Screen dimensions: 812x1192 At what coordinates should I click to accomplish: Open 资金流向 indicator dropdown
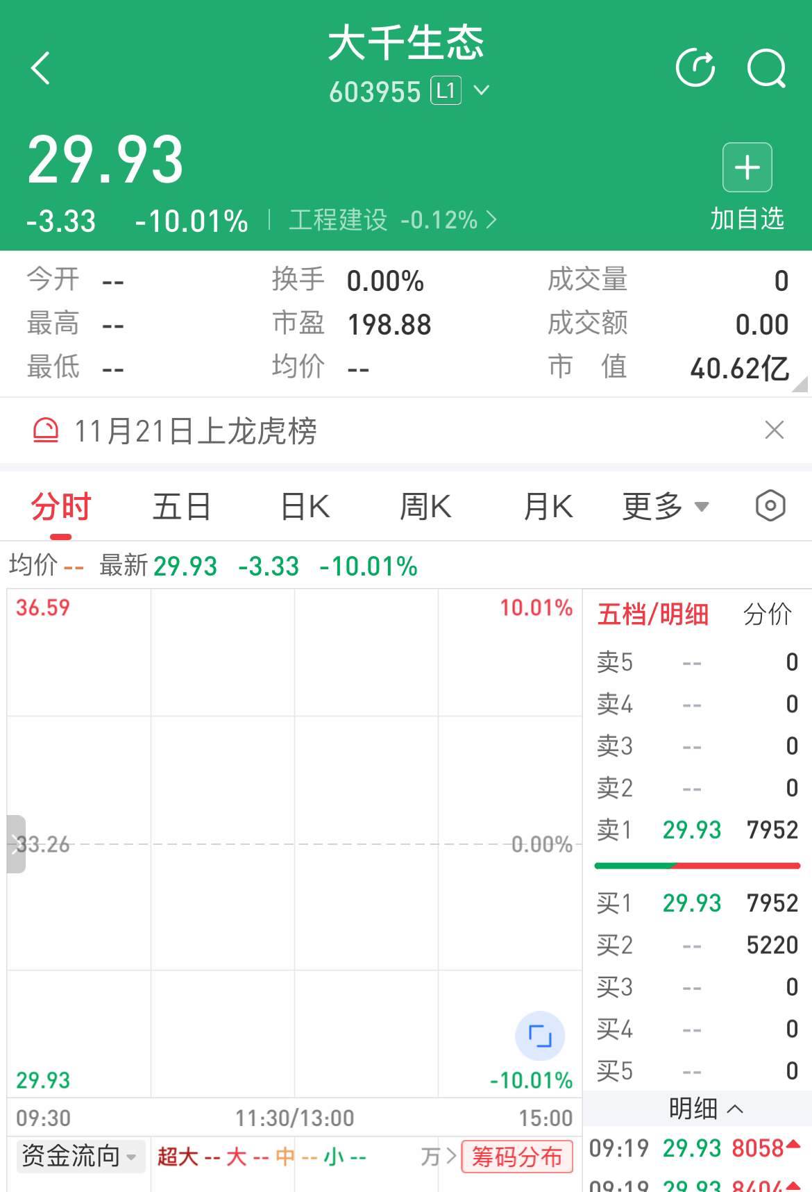coord(80,1157)
